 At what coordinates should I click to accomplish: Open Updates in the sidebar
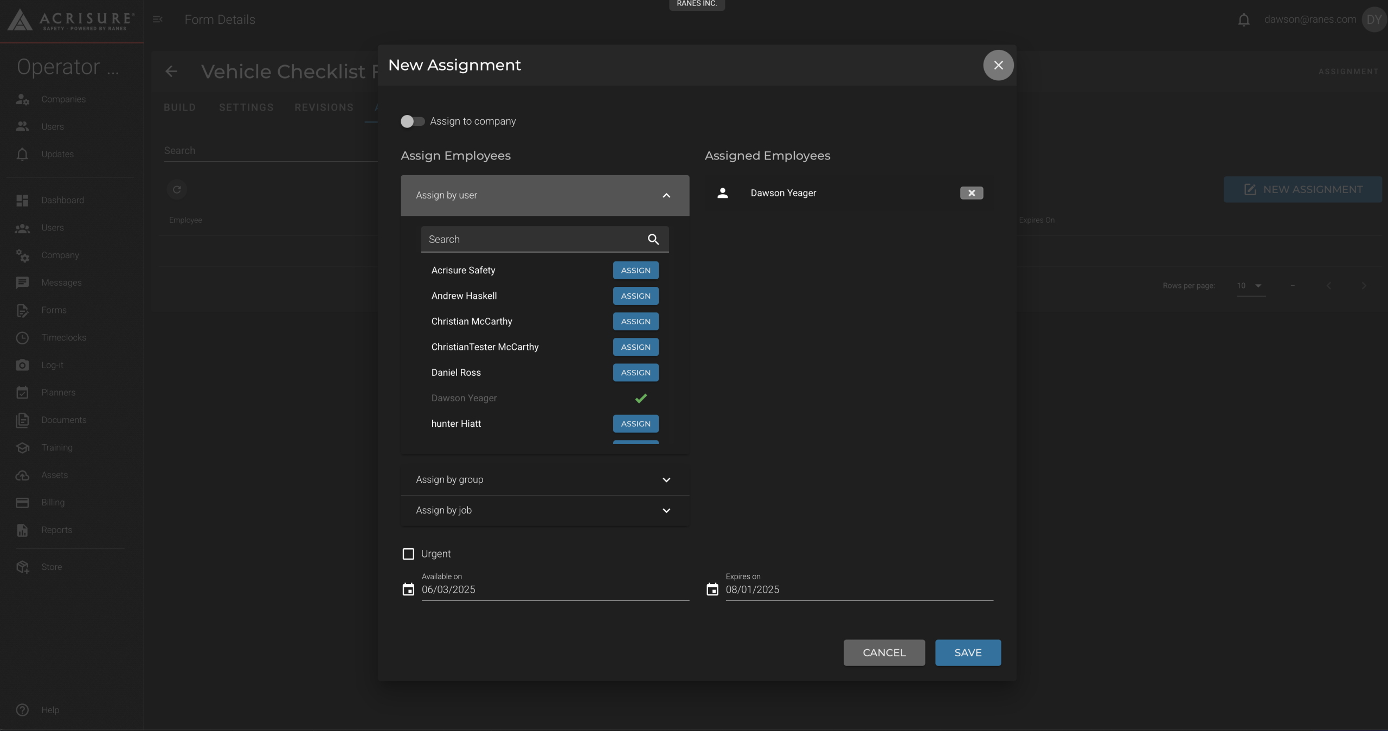(57, 154)
